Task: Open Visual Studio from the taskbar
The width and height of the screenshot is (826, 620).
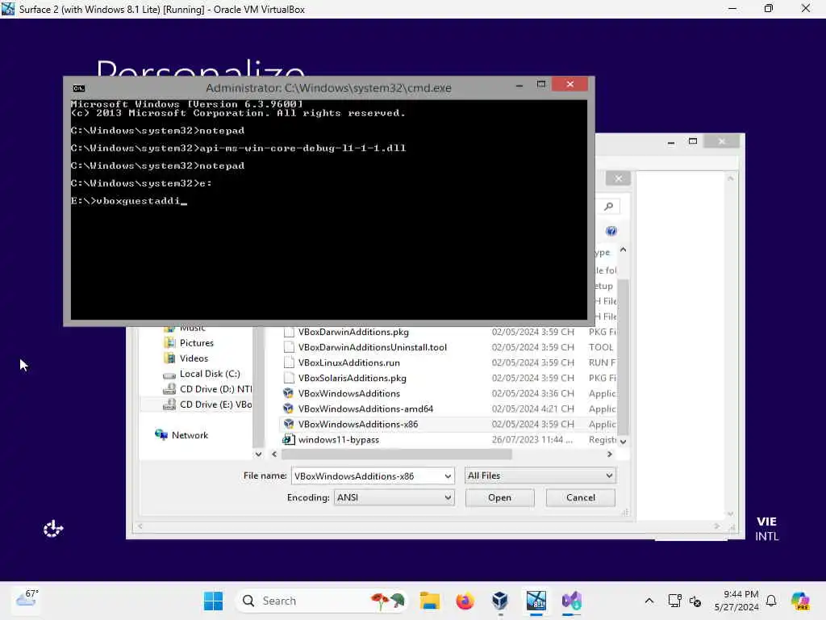Action: 572,601
